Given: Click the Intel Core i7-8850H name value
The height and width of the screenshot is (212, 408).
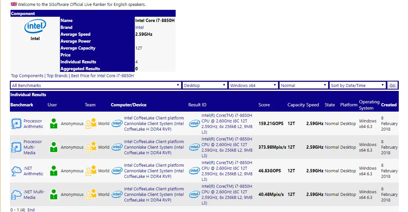Looking at the screenshot, I should coord(155,20).
